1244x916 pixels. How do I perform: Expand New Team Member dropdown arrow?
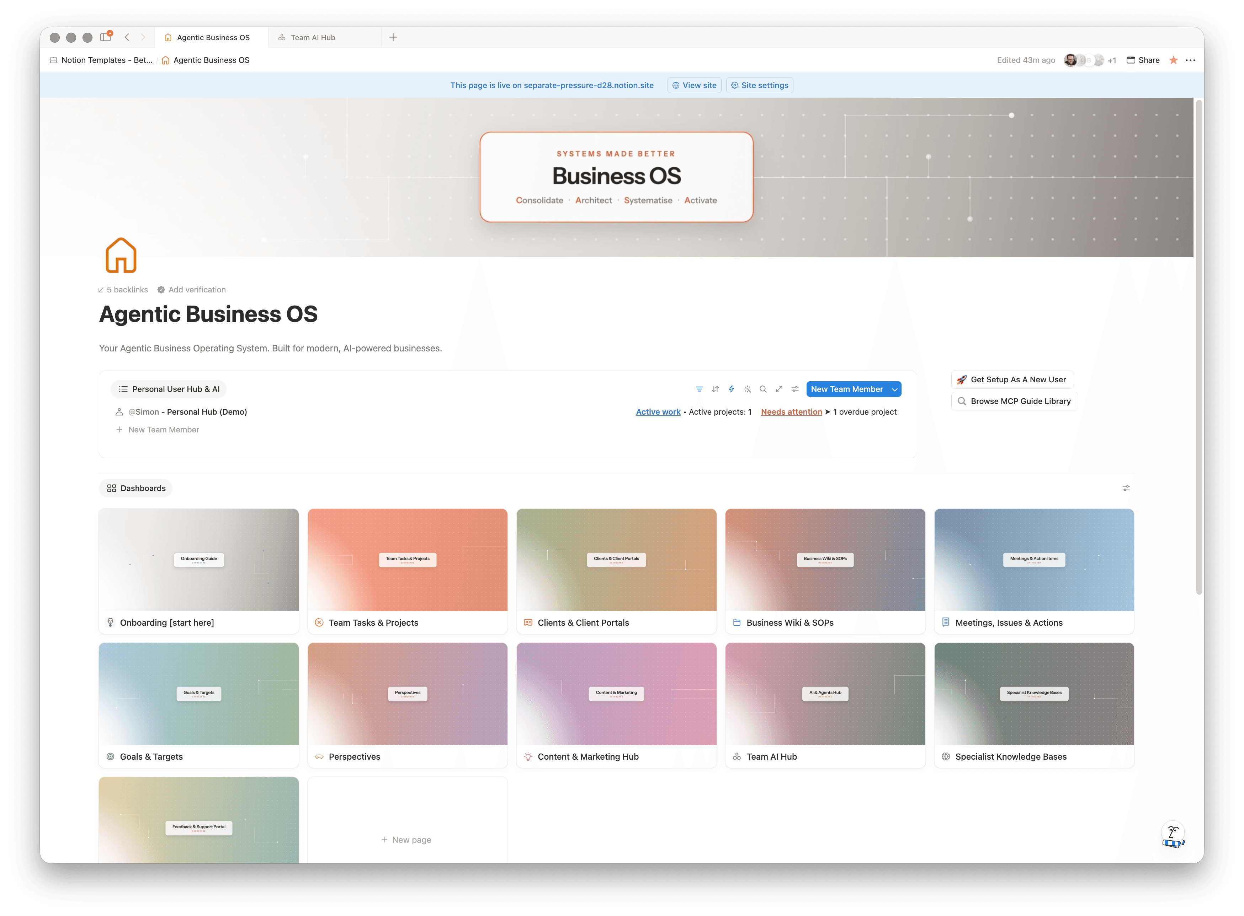click(x=894, y=389)
